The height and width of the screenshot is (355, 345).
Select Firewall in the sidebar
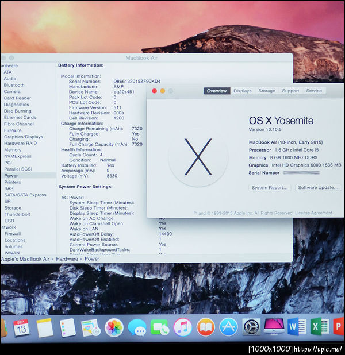click(x=13, y=234)
